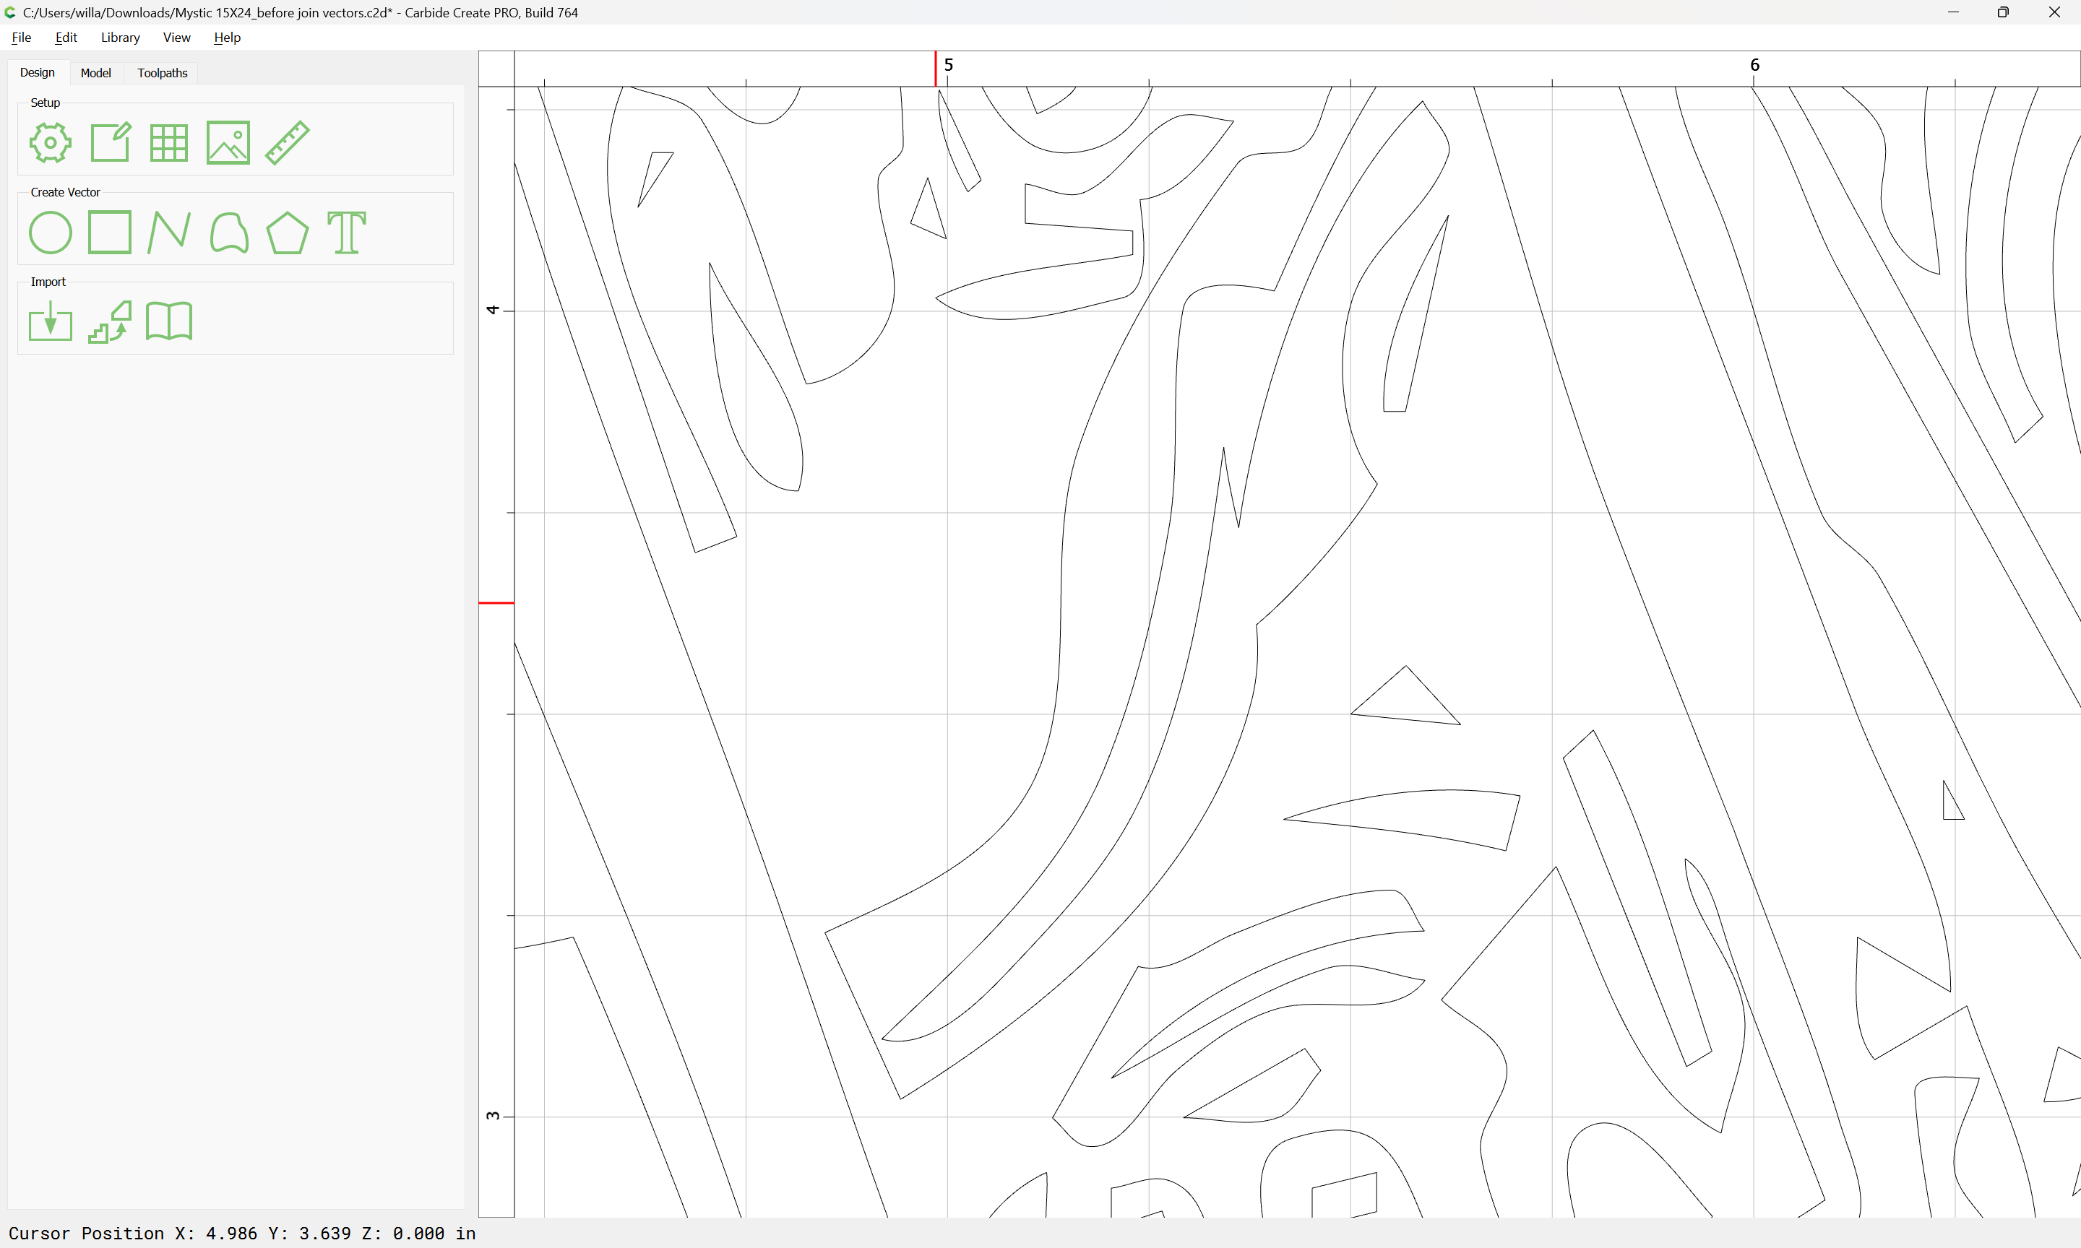Click the document edit icon in Setup

coord(110,142)
